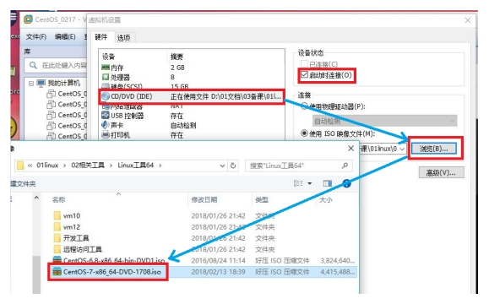Collapse the 我的计算机 tree node
This screenshot has height=304, width=489.
pyautogui.click(x=31, y=84)
